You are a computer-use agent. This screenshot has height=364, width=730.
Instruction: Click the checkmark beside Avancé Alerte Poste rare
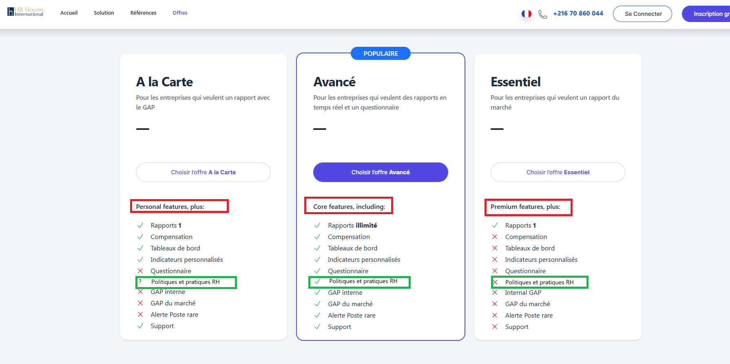point(317,315)
